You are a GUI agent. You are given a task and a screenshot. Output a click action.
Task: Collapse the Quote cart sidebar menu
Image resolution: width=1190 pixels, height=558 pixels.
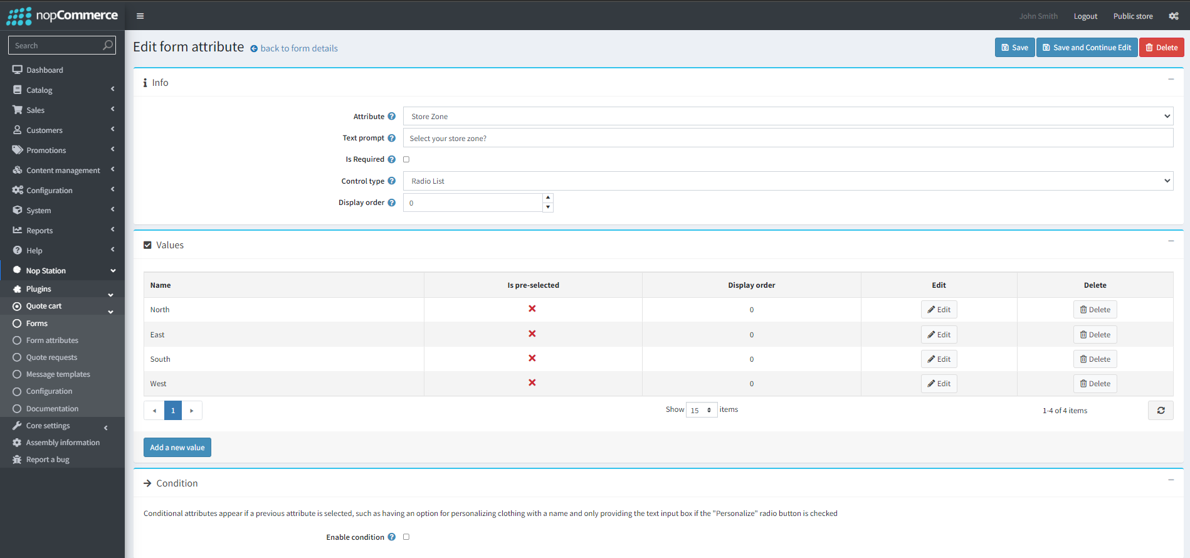pyautogui.click(x=62, y=306)
